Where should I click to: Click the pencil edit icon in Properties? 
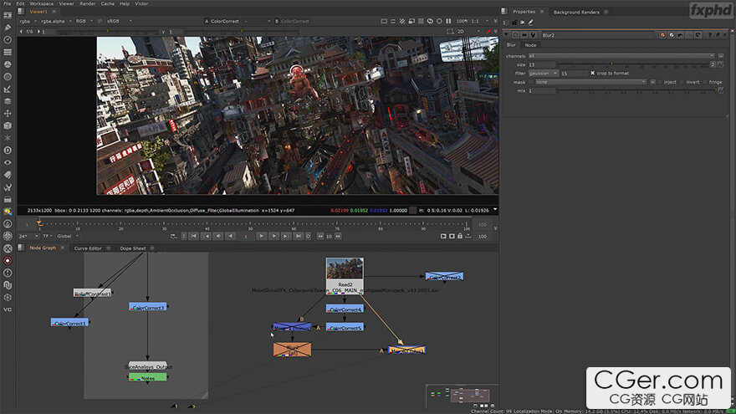pos(531,22)
